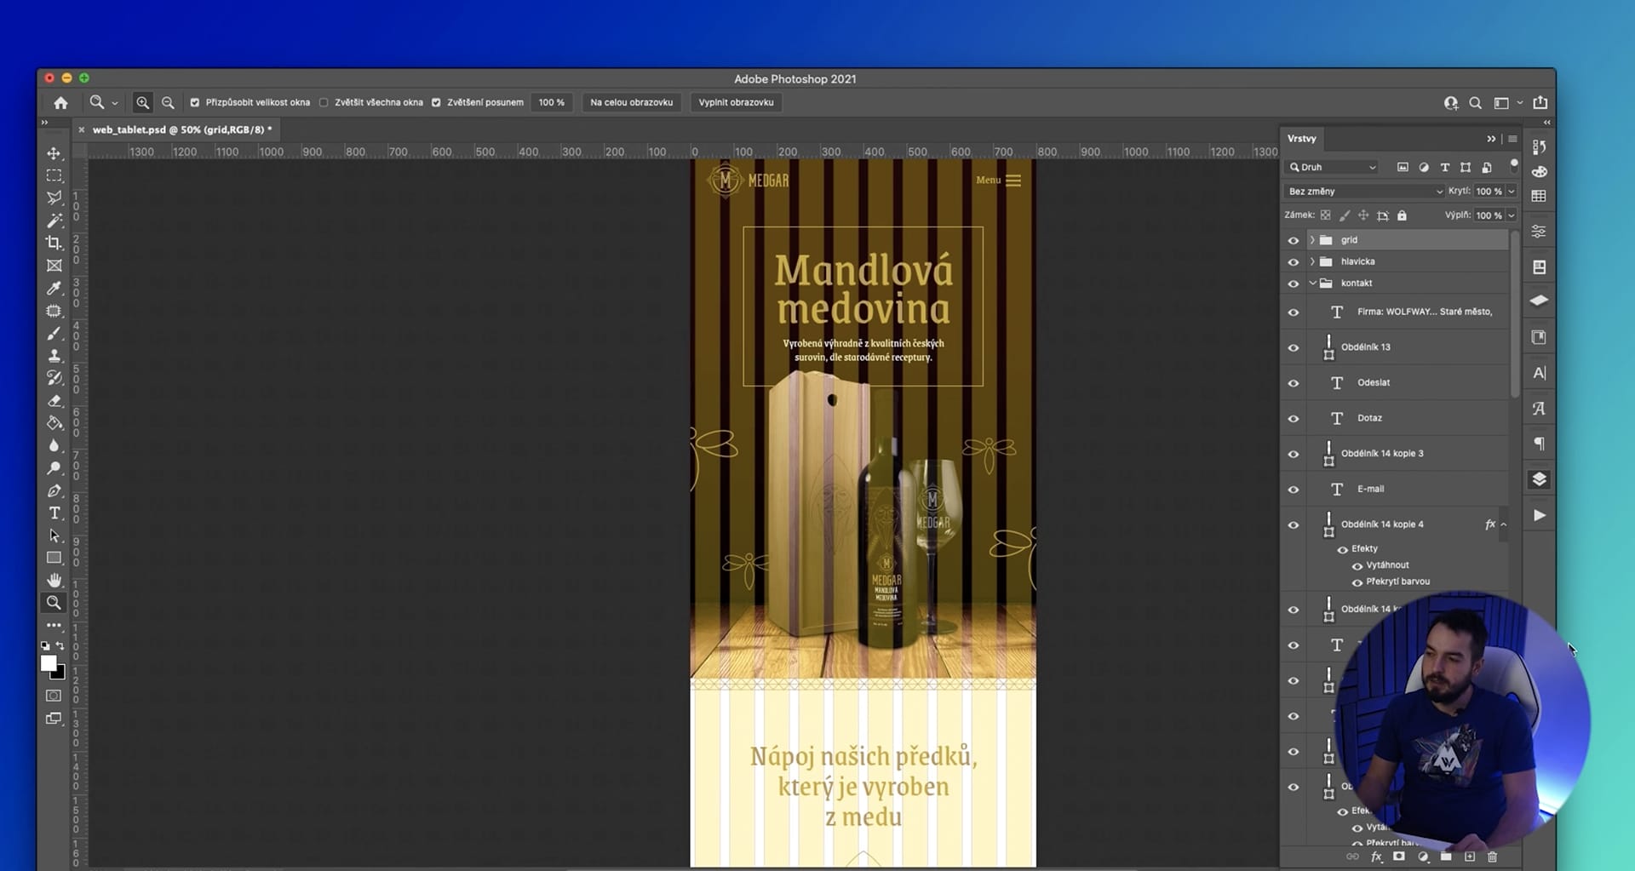Choose Zoom Out mode in options bar
The width and height of the screenshot is (1635, 871).
(x=168, y=102)
